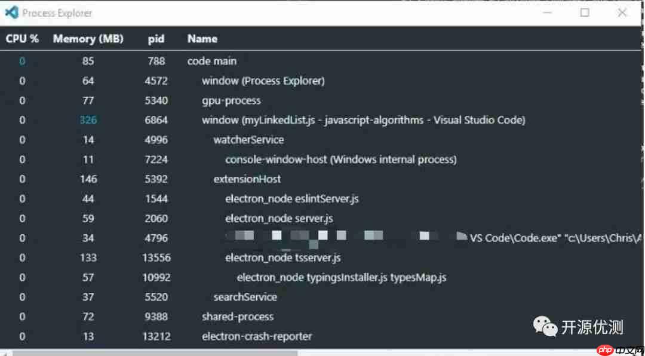The image size is (645, 356).
Task: Close the Process Explorer window
Action: tap(622, 13)
